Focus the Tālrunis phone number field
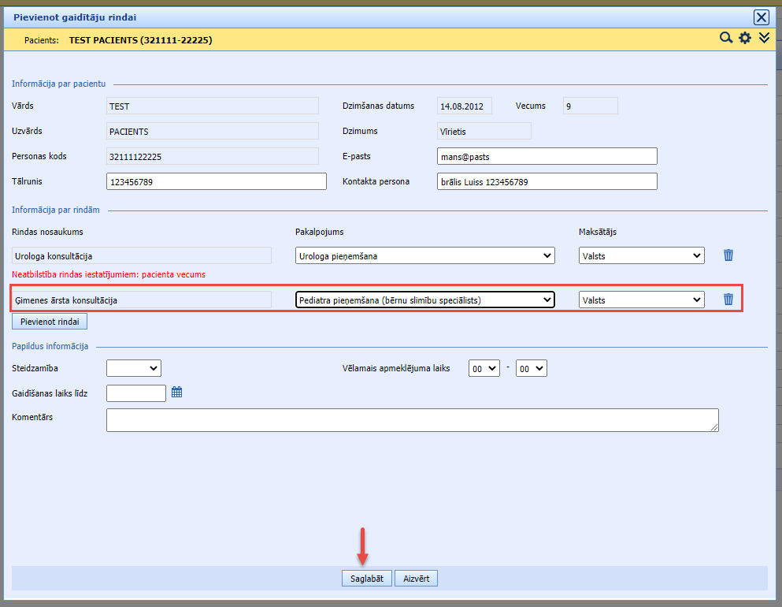The height and width of the screenshot is (607, 782). [216, 182]
